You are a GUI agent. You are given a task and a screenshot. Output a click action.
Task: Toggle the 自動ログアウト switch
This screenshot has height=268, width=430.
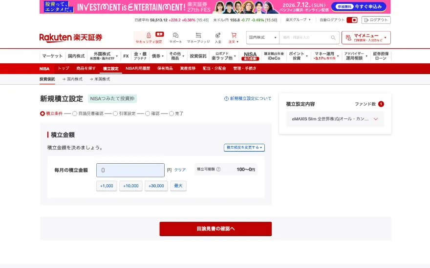click(352, 20)
